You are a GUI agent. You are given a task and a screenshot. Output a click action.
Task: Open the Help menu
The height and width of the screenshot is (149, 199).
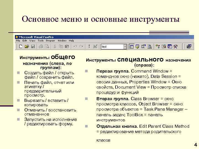pyautogui.click(x=71, y=41)
